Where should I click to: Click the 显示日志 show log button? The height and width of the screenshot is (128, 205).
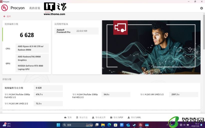click(x=82, y=118)
